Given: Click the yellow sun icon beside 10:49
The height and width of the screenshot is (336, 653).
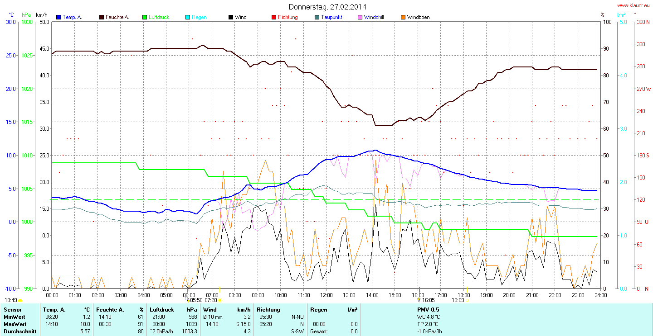Looking at the screenshot, I should [20, 300].
